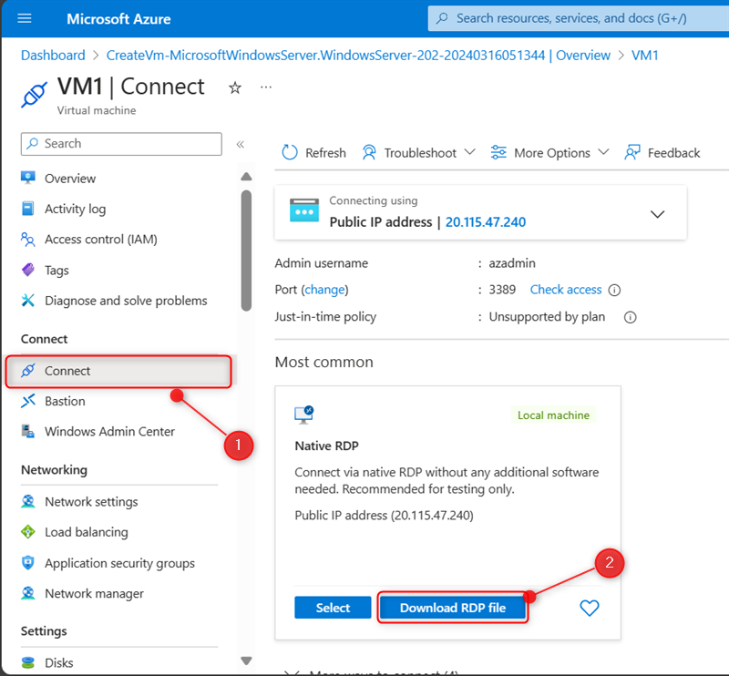Click the Check access link
The height and width of the screenshot is (676, 729).
pos(565,290)
